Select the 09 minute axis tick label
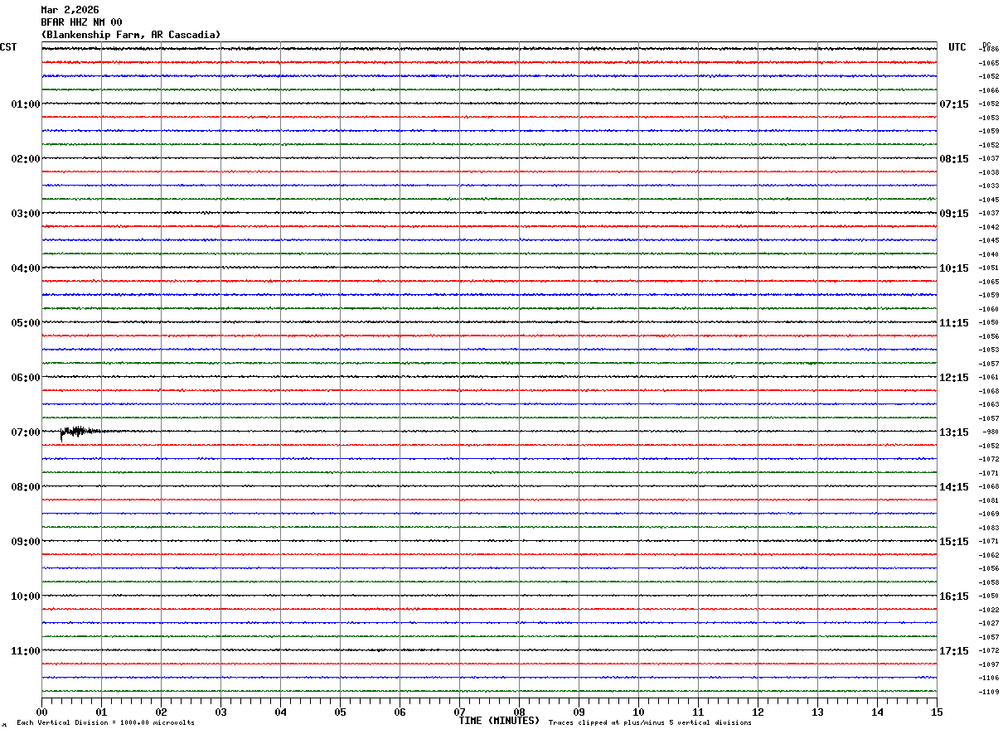Screen dimensions: 1003x734 [x=579, y=712]
